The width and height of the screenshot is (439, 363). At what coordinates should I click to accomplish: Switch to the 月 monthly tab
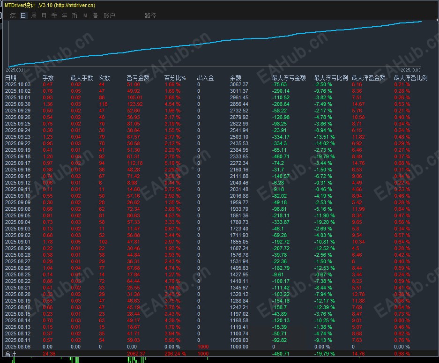click(x=44, y=15)
